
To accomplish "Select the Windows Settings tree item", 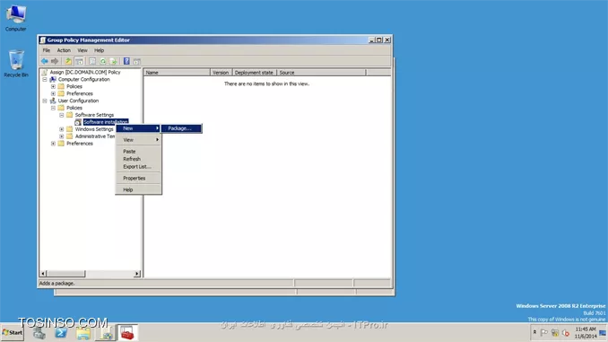I will [x=94, y=129].
